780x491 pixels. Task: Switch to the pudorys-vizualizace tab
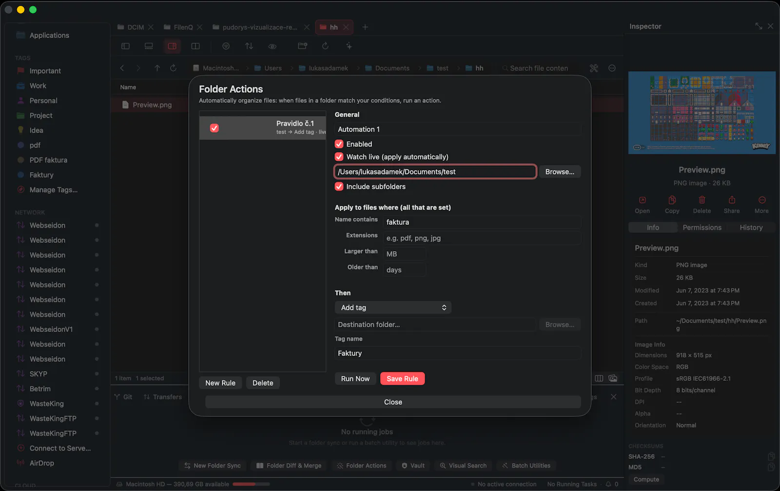click(260, 27)
